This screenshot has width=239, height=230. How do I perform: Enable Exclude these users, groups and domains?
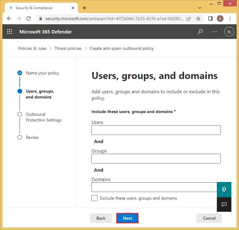[x=95, y=198]
